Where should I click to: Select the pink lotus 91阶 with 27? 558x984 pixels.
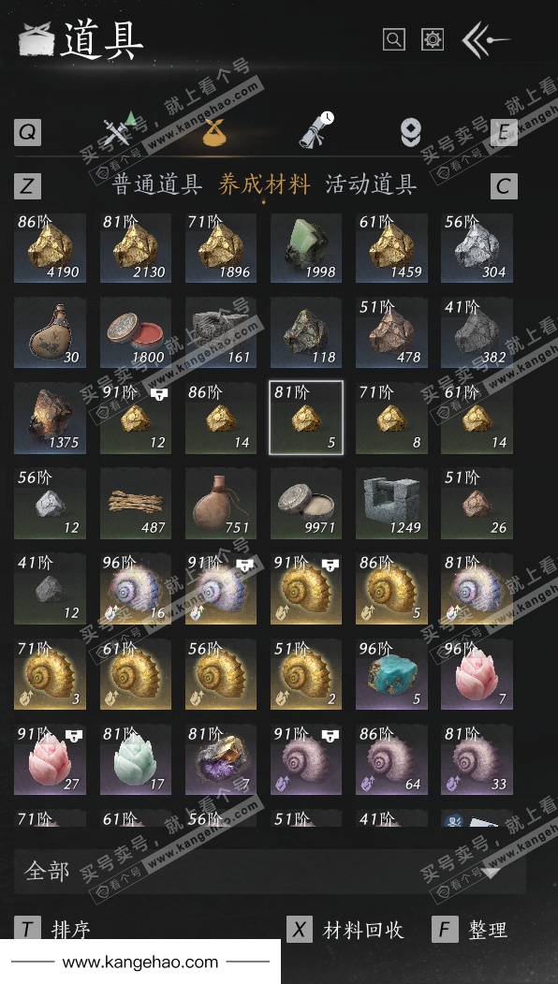coord(51,760)
